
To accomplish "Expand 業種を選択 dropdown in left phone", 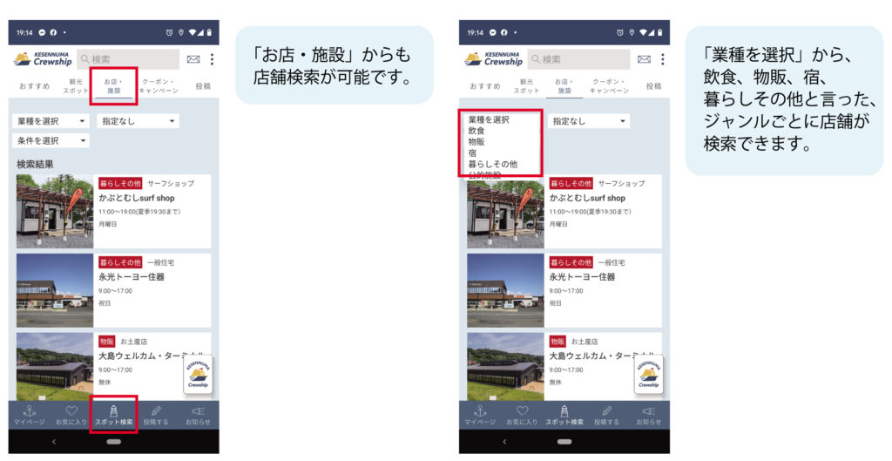I will click(x=51, y=121).
